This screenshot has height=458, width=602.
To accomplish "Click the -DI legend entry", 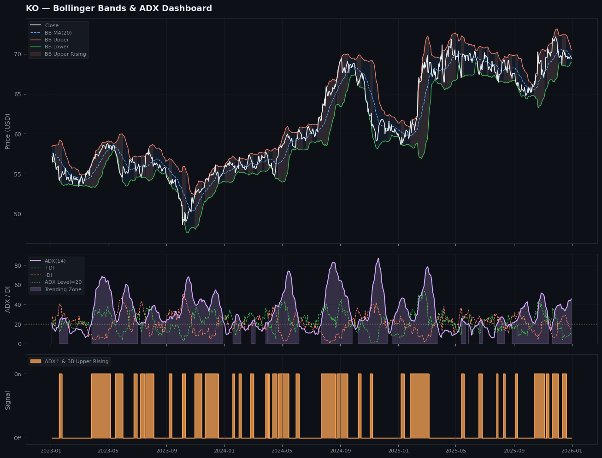I will pyautogui.click(x=48, y=275).
